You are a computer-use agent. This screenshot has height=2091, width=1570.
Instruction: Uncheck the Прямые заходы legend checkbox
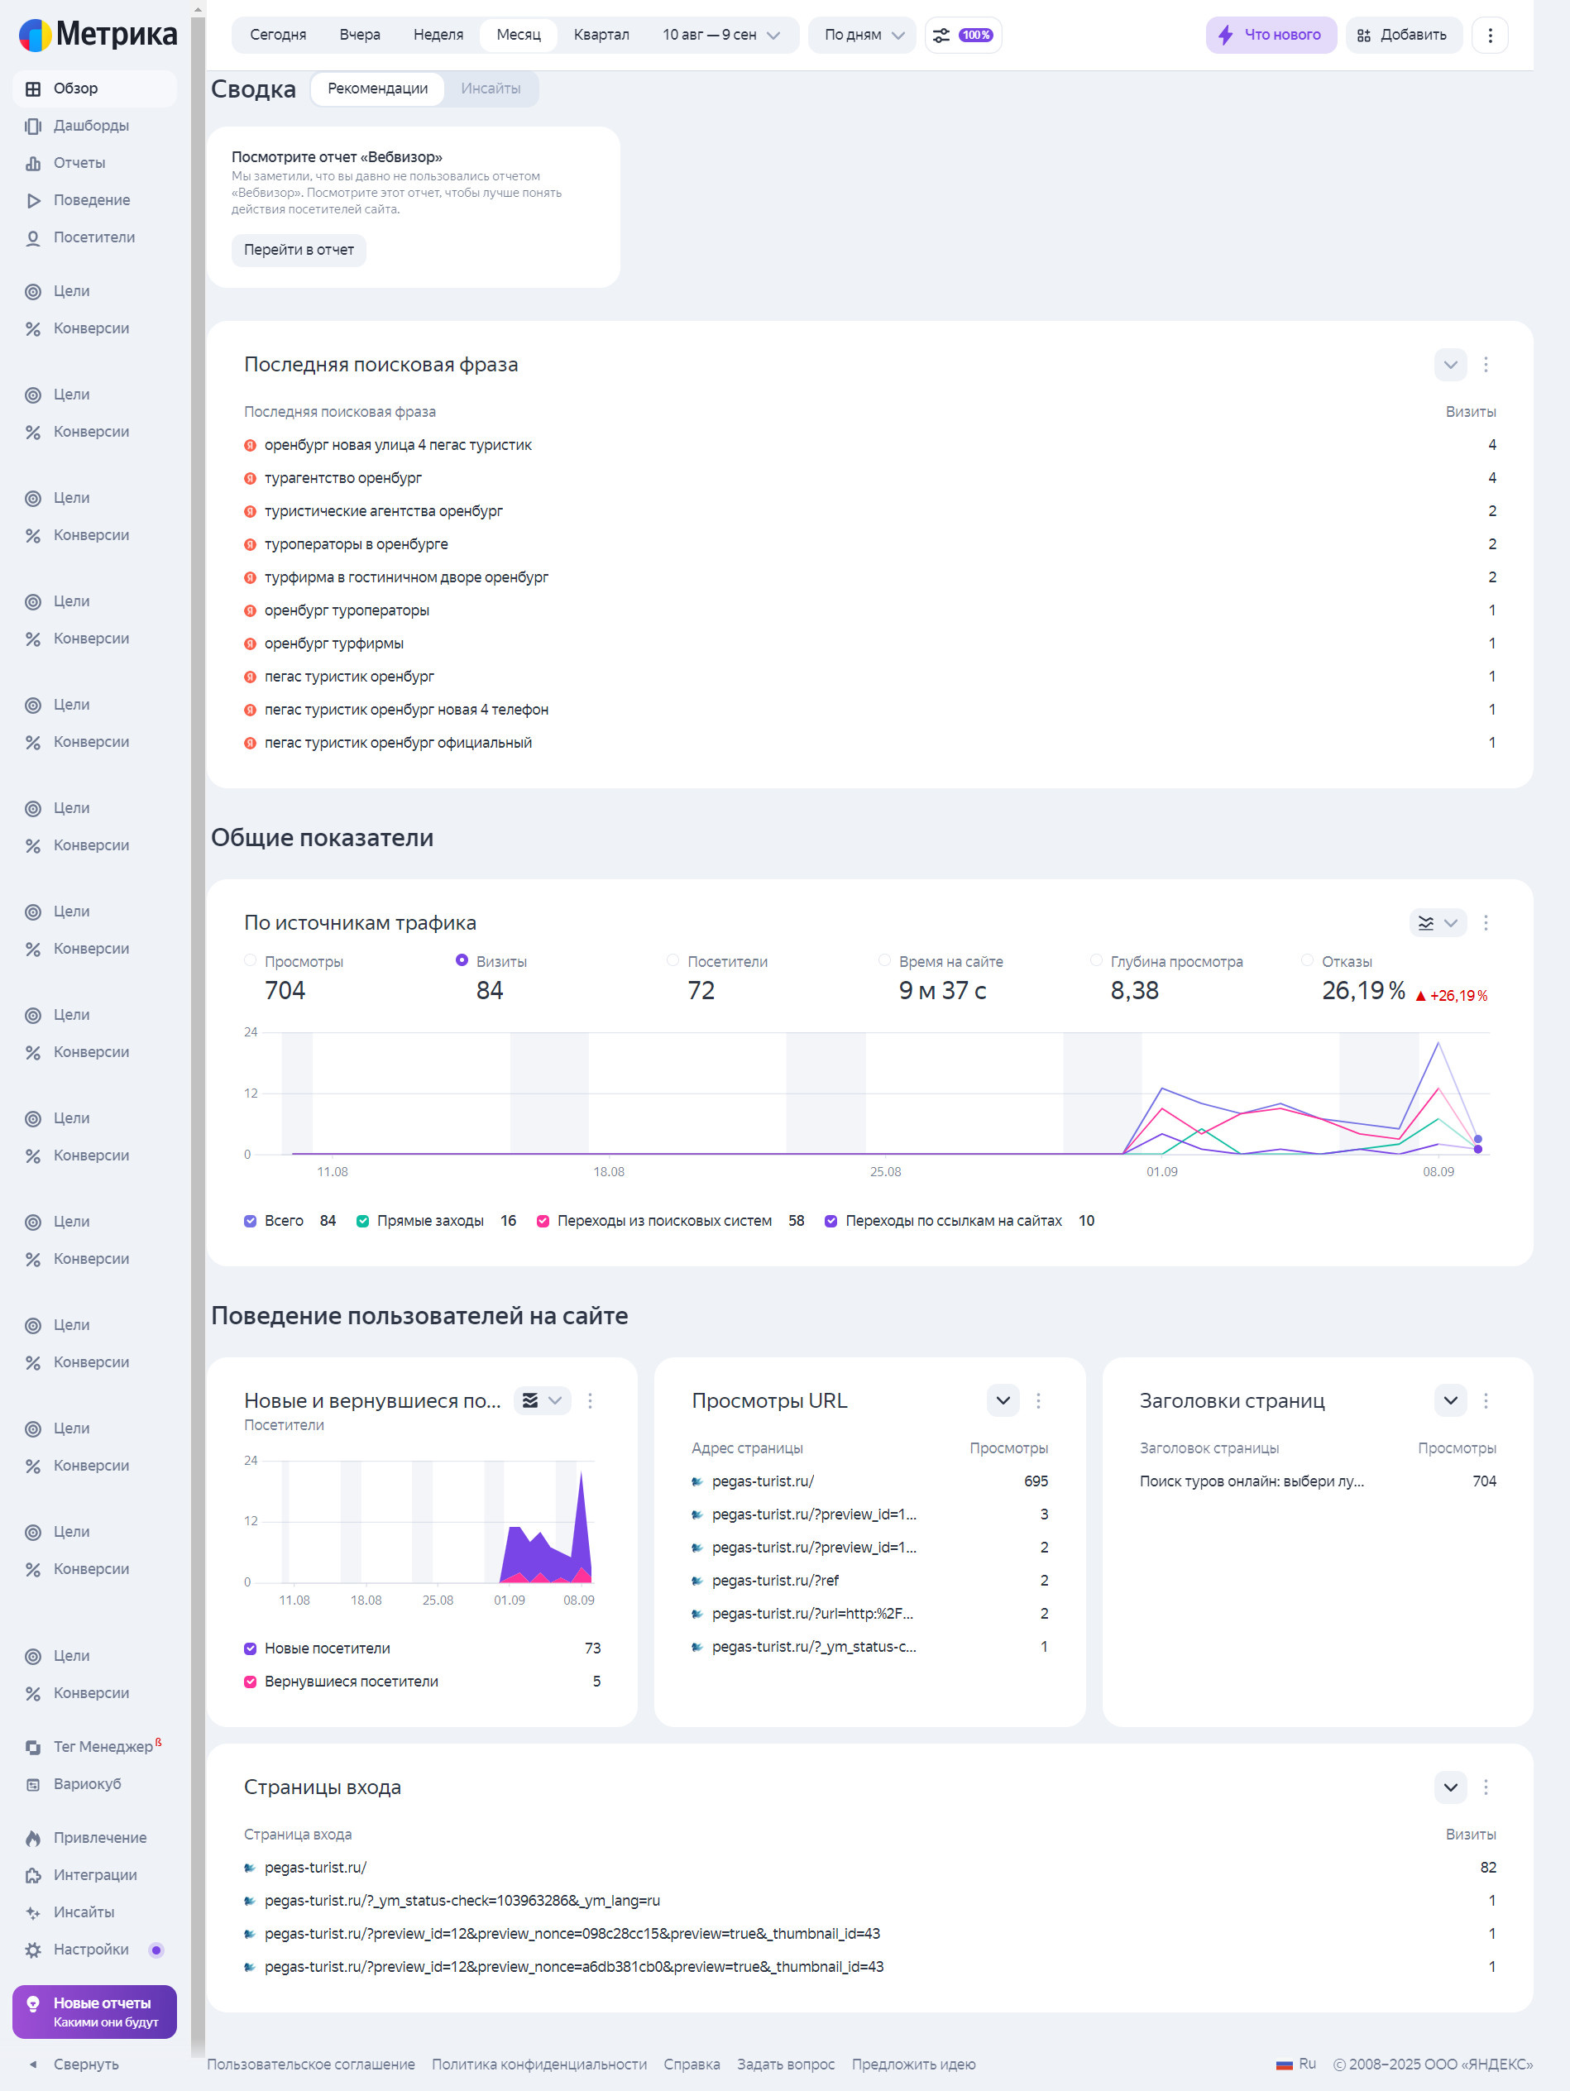[x=362, y=1220]
